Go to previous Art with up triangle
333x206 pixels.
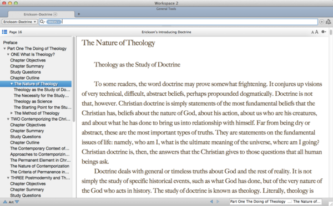[x=5, y=202]
